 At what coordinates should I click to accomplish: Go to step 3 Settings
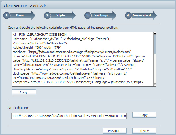[x=100, y=15]
